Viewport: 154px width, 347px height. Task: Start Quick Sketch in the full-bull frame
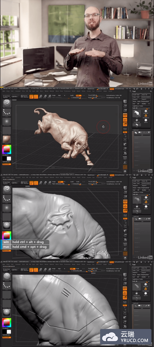point(25,97)
